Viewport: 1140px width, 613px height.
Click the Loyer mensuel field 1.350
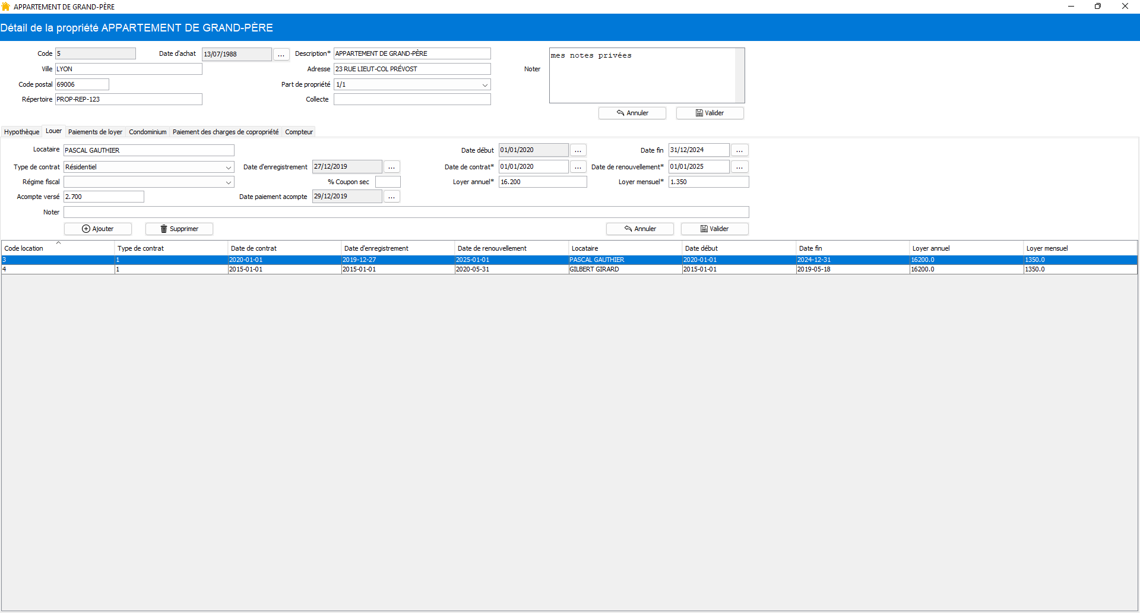[709, 182]
